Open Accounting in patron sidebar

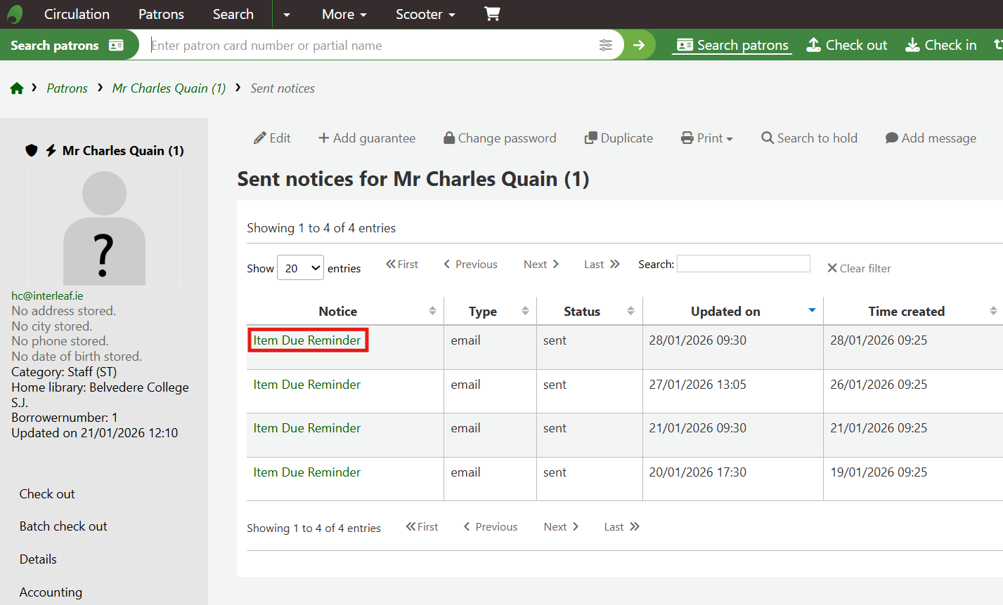point(51,592)
